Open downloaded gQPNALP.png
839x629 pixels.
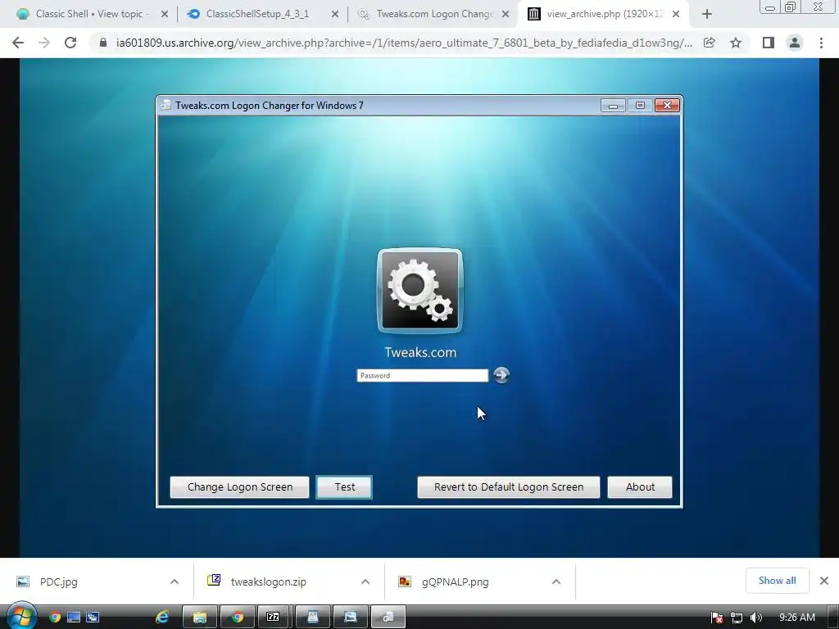pos(456,582)
